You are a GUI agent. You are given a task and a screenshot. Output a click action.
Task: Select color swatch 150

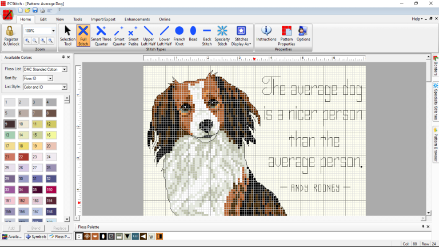[51, 189]
